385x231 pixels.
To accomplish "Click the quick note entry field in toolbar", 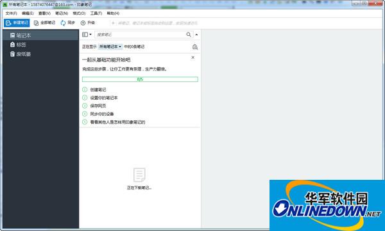I will click(x=155, y=23).
